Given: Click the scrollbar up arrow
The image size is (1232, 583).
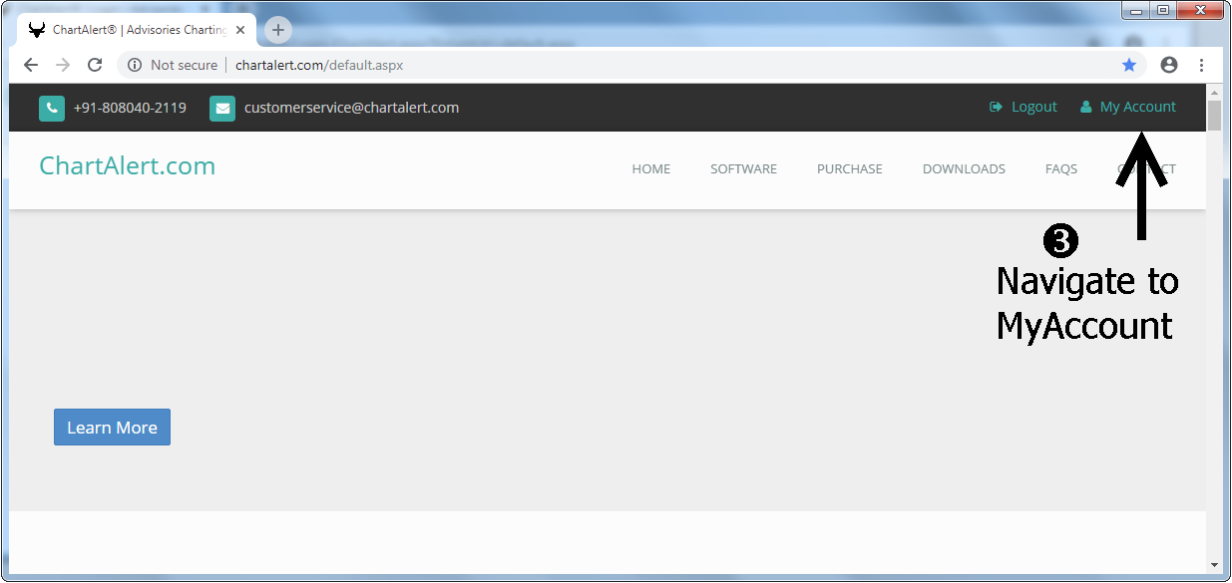Looking at the screenshot, I should coord(1214,92).
